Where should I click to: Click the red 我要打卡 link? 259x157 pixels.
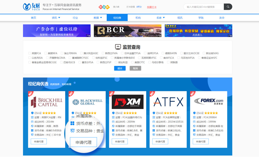point(152,7)
